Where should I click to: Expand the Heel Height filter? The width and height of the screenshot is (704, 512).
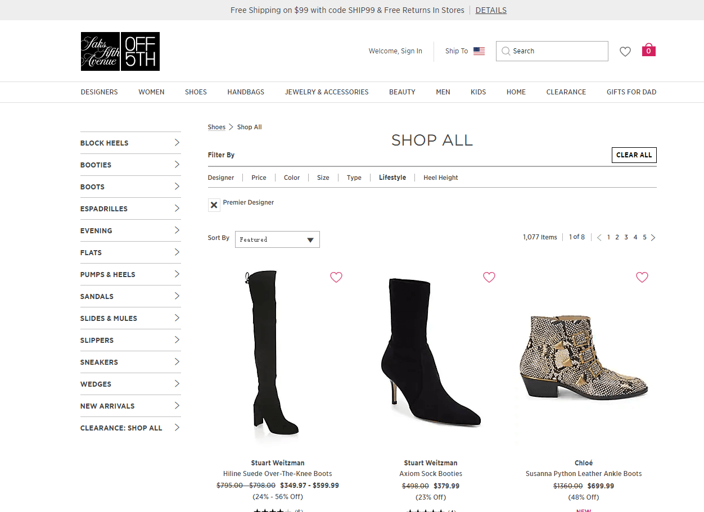(441, 178)
